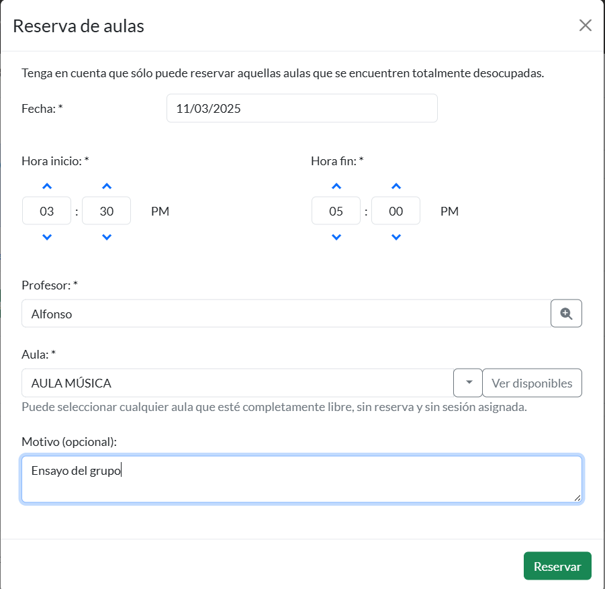
Task: Focus the Fecha date field
Action: point(301,108)
